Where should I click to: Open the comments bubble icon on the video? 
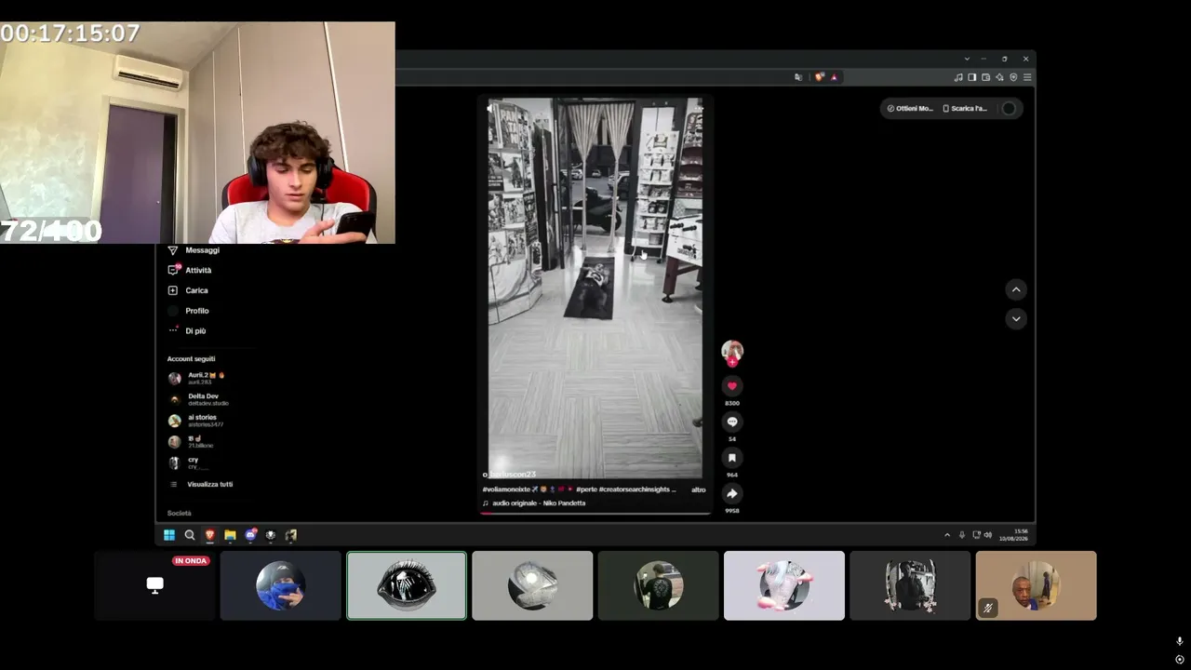(x=732, y=422)
